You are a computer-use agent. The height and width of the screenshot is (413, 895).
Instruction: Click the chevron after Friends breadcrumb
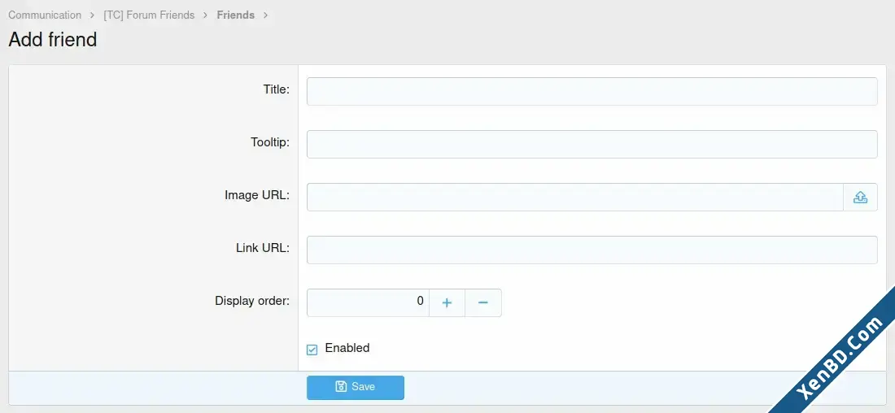265,15
